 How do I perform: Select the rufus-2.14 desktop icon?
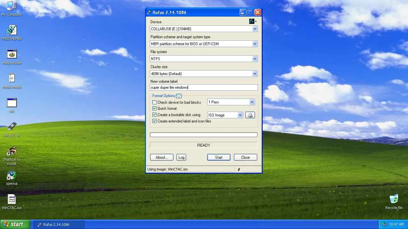click(x=11, y=129)
